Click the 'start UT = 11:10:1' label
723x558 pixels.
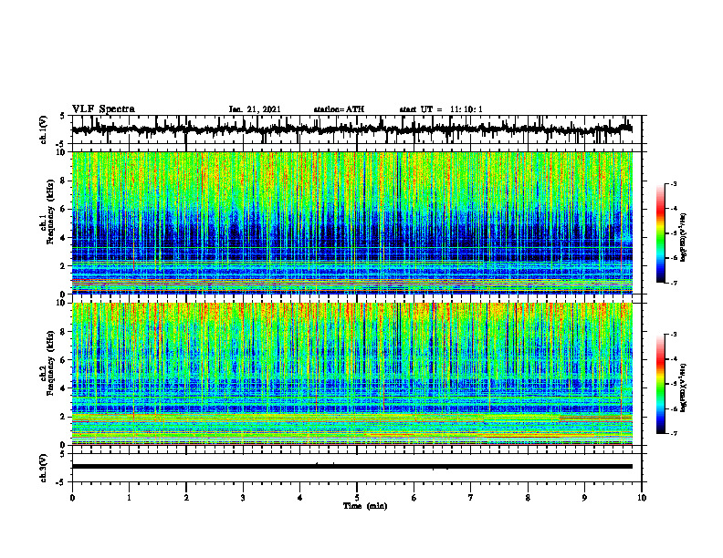(x=441, y=109)
